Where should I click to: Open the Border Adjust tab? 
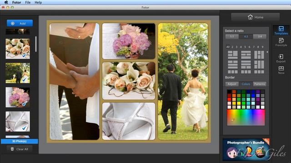(232, 84)
